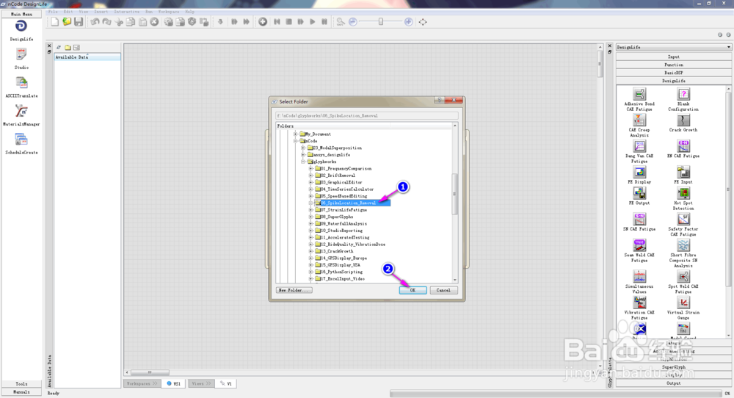Select the Vibration CAE Fatigue glyph

[639, 308]
